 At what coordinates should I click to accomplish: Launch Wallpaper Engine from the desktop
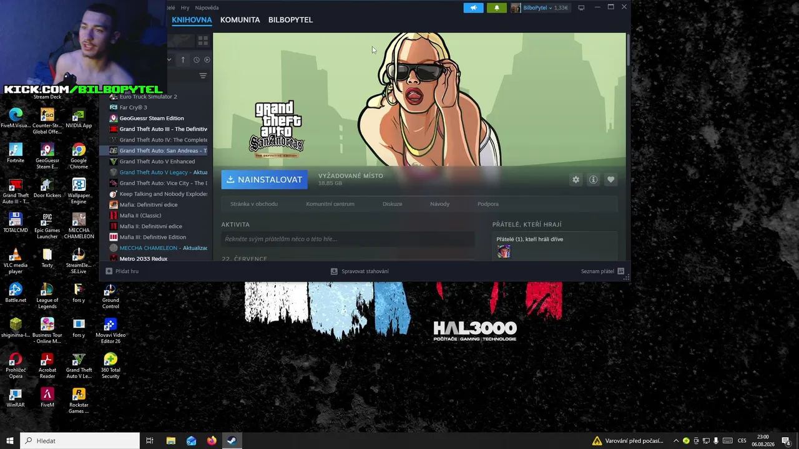(79, 191)
